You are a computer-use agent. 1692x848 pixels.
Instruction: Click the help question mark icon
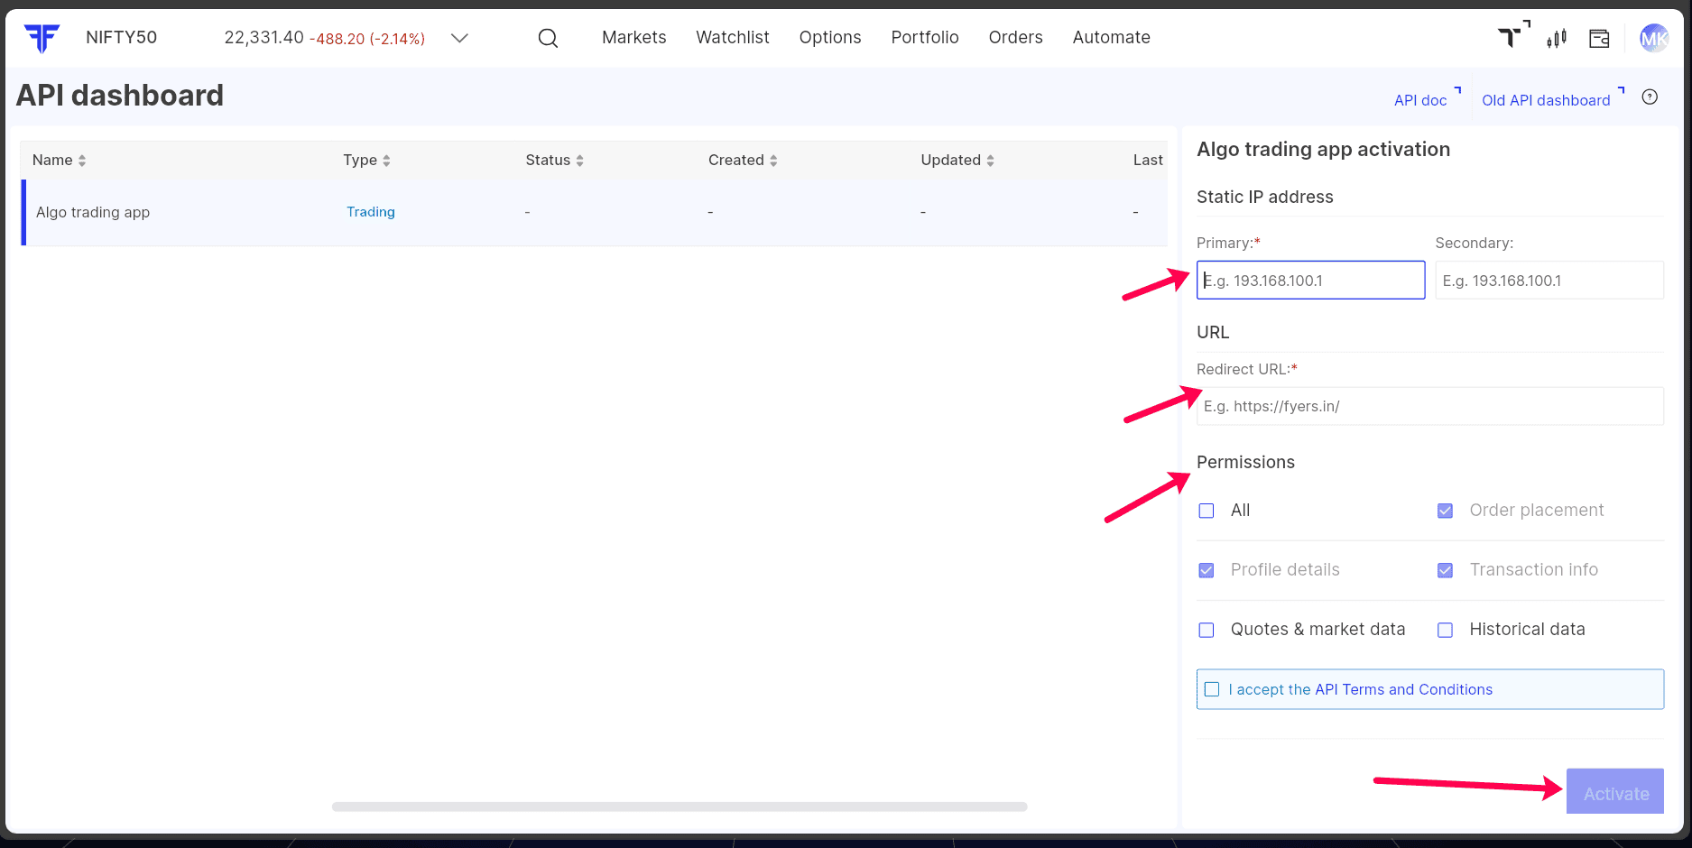(x=1650, y=97)
